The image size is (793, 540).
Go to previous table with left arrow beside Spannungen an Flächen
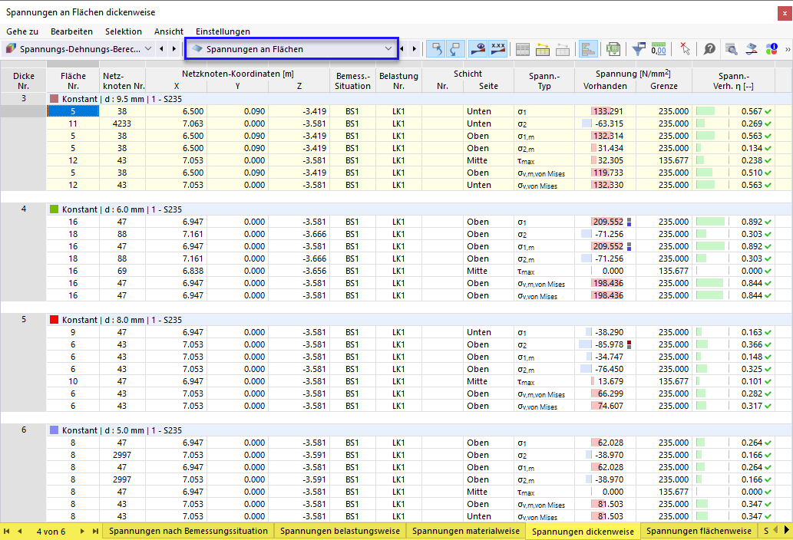[x=402, y=49]
